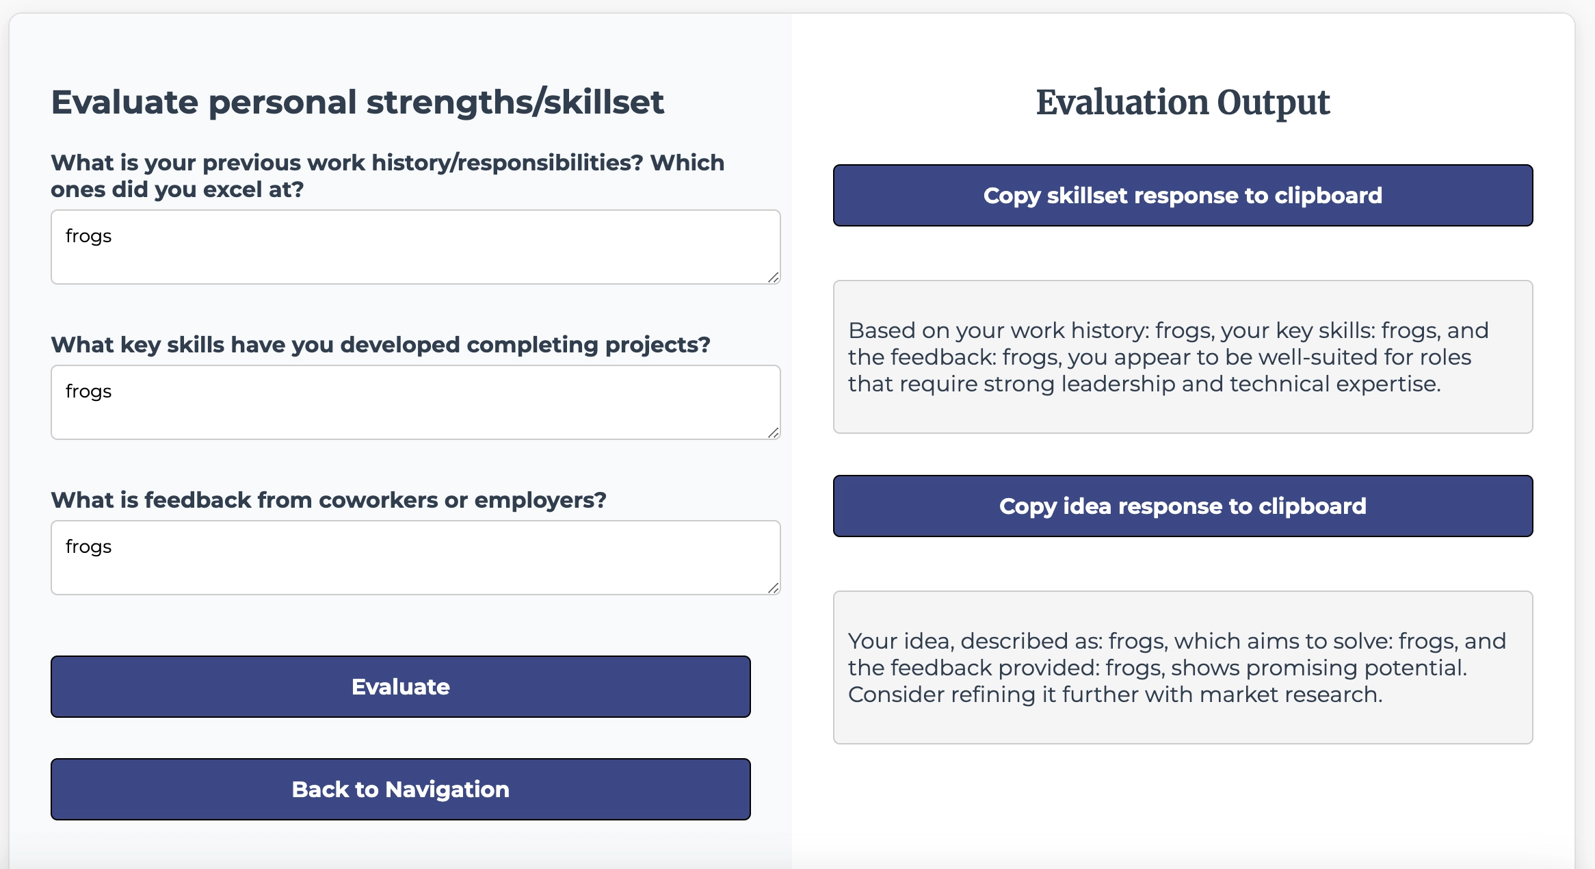The image size is (1595, 869).
Task: Click the key skills question label
Action: point(381,344)
